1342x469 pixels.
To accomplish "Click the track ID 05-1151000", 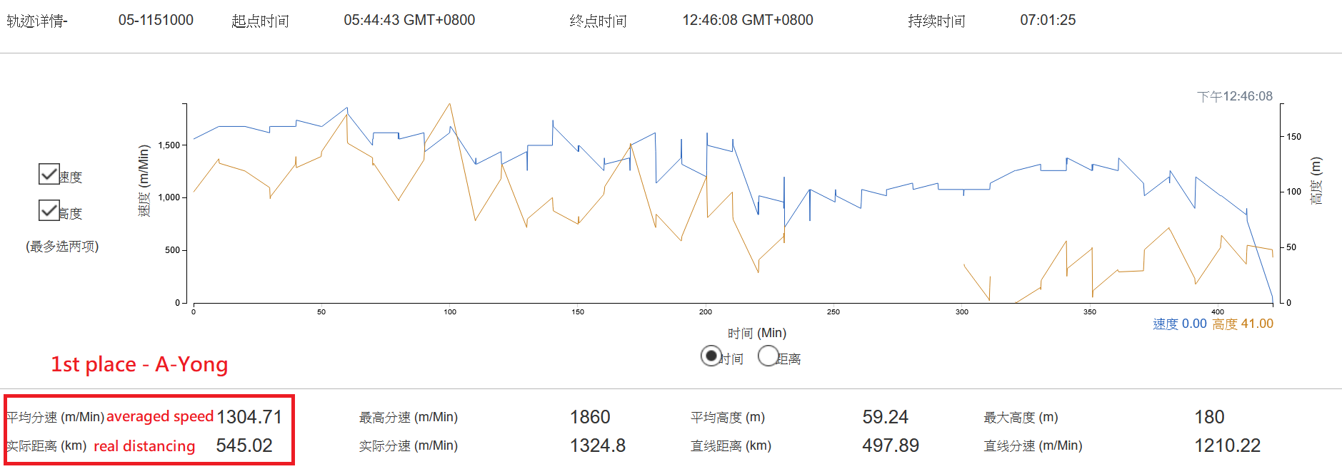I will click(x=156, y=20).
